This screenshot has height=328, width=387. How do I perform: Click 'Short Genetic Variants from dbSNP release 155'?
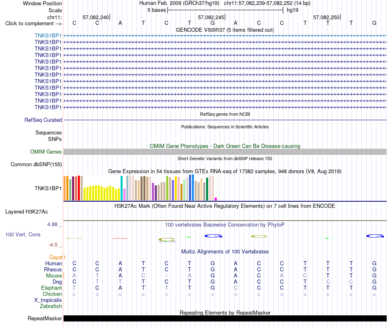pos(225,158)
